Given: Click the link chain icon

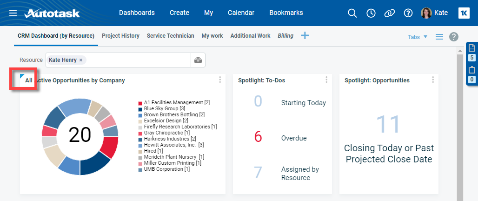Looking at the screenshot, I should (390, 13).
